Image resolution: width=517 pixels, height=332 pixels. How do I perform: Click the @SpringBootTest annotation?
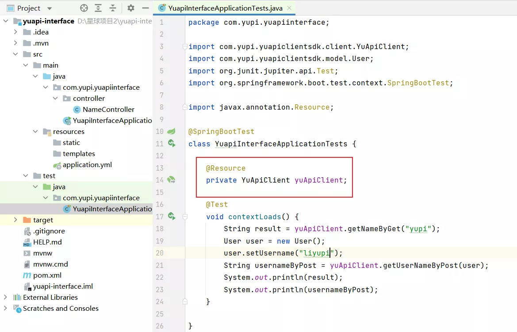coord(221,132)
